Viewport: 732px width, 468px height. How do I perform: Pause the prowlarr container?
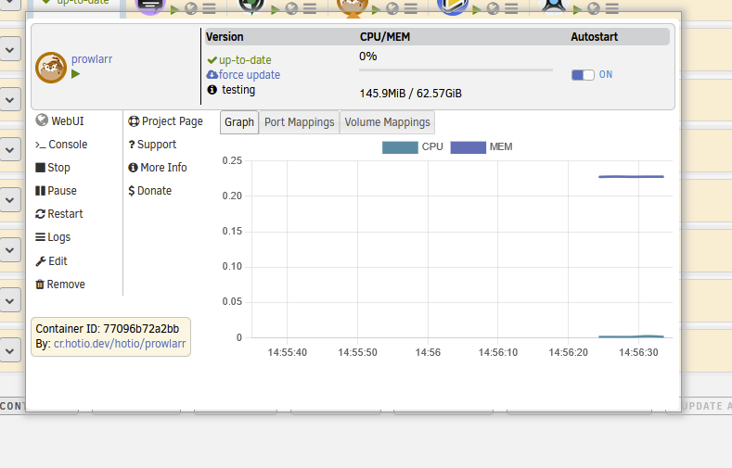(56, 191)
